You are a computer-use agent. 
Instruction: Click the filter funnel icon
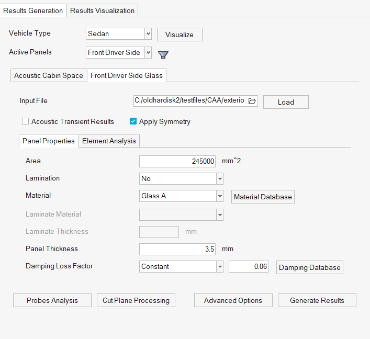[163, 54]
